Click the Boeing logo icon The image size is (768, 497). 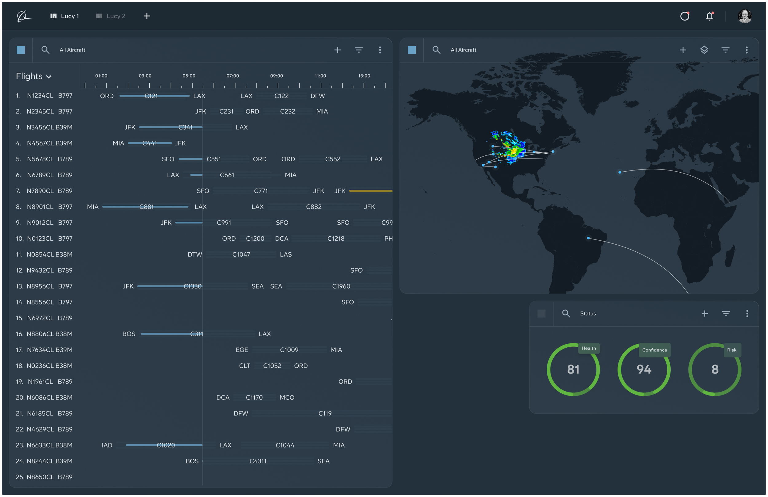click(23, 16)
